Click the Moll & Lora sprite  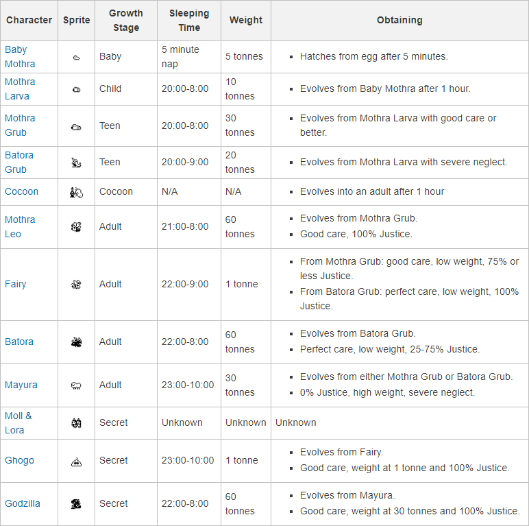tap(76, 423)
